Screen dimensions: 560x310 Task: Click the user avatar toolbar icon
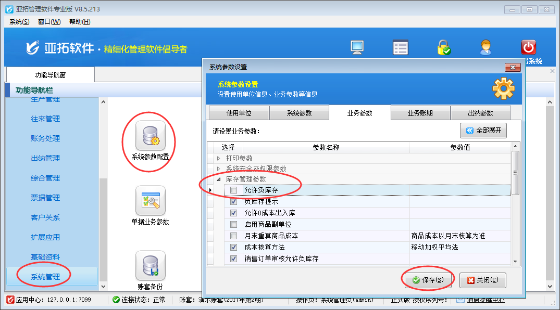[486, 47]
